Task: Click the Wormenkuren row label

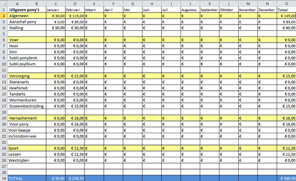Action: click(23, 100)
